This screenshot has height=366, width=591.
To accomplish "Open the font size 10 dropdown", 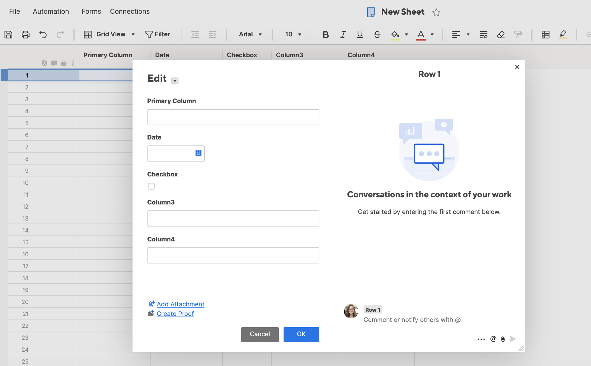I will tap(300, 35).
